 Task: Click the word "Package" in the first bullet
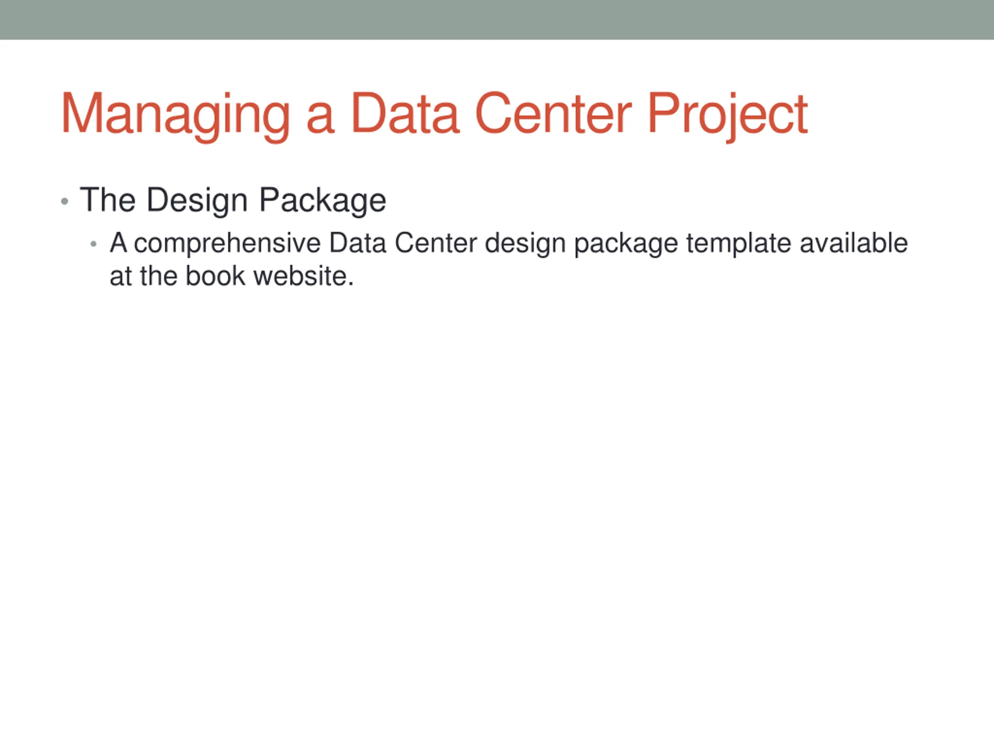pos(322,201)
